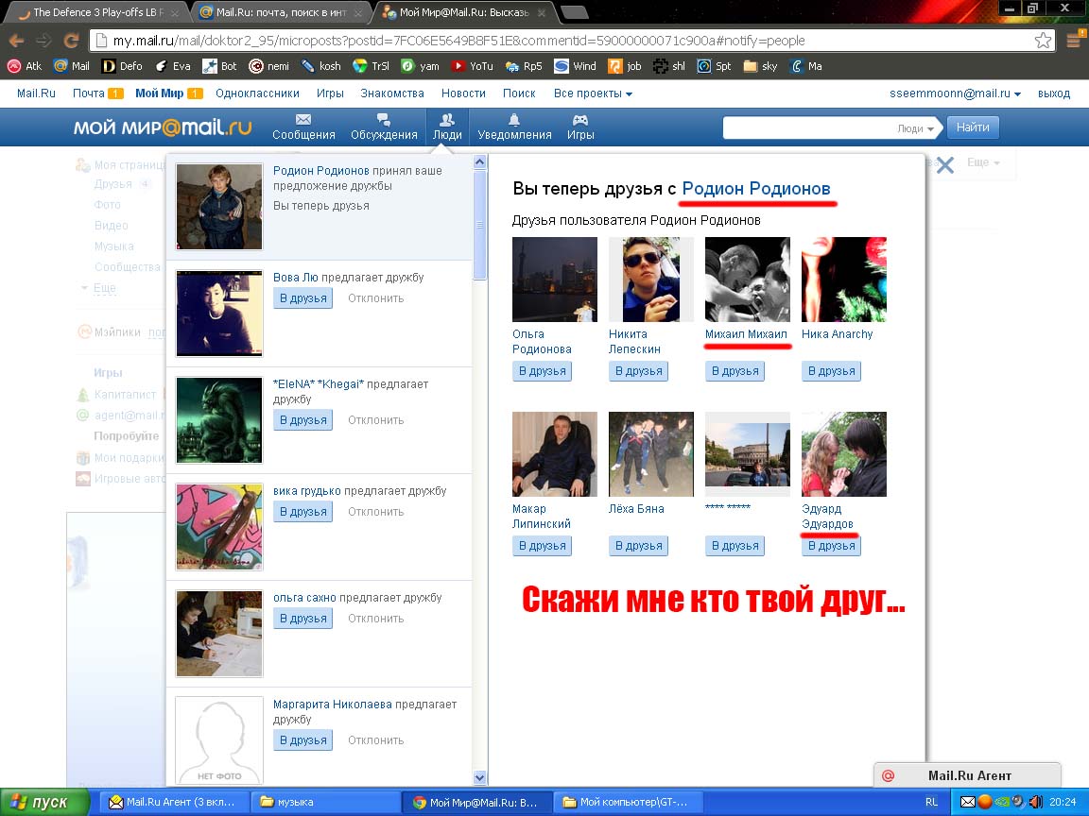Add Михаил Михаил as friend
1089x816 pixels.
pyautogui.click(x=735, y=371)
